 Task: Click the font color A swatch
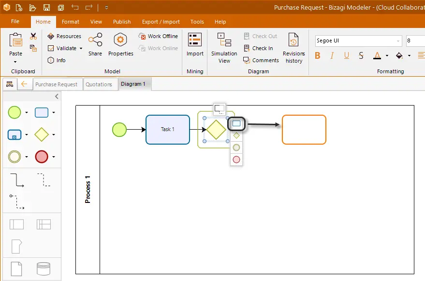[x=377, y=55]
